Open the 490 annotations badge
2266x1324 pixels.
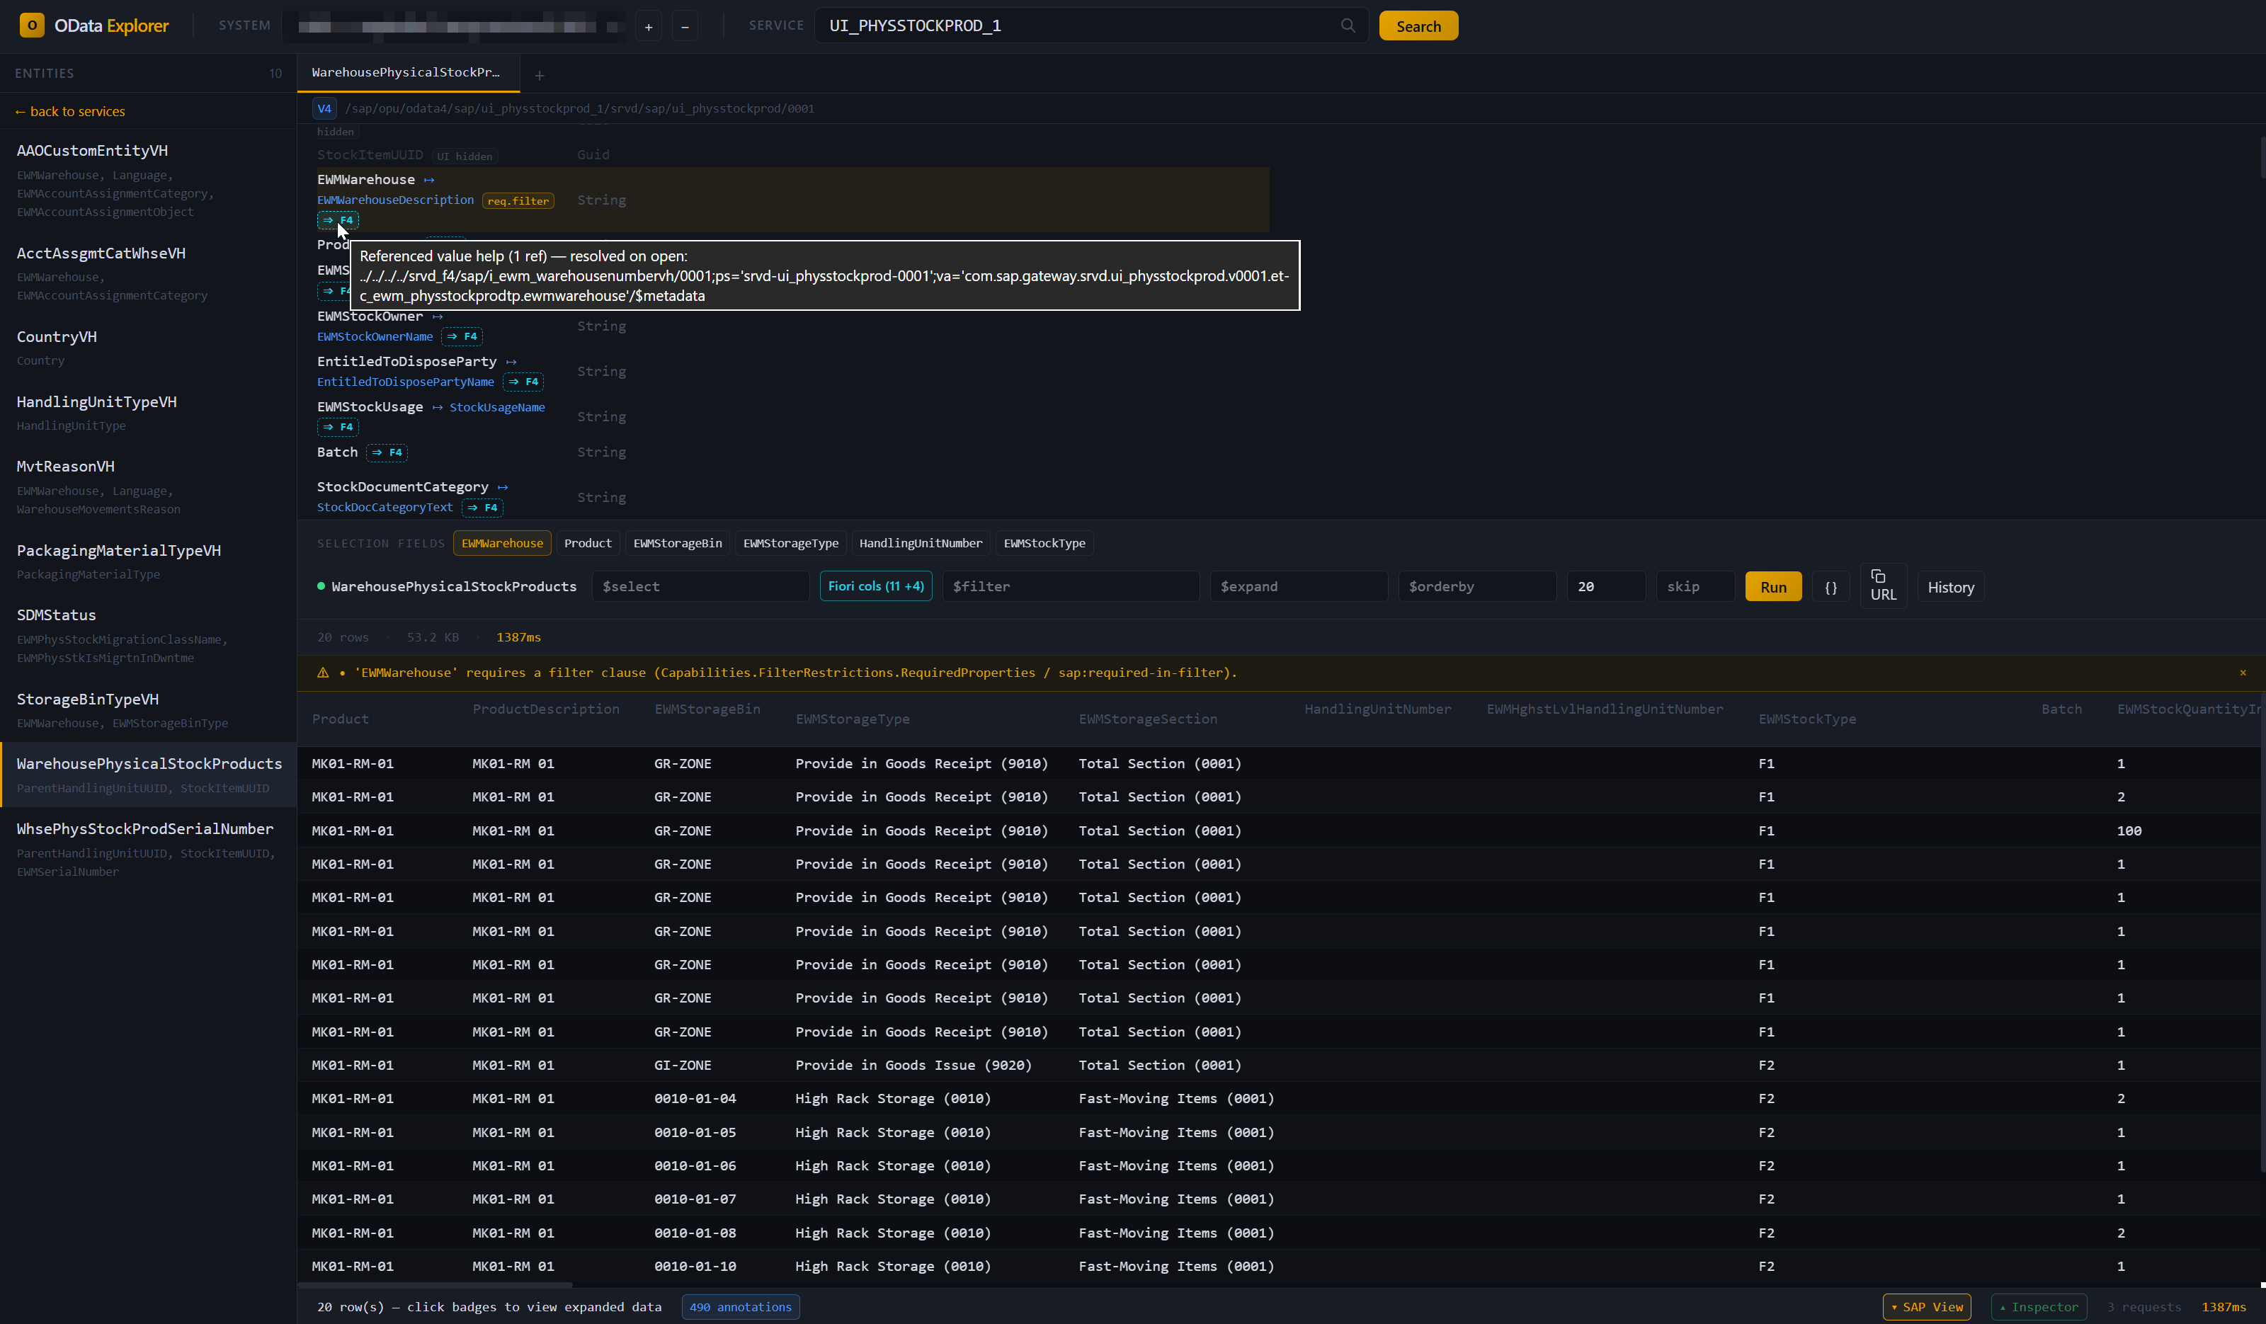[x=741, y=1307]
